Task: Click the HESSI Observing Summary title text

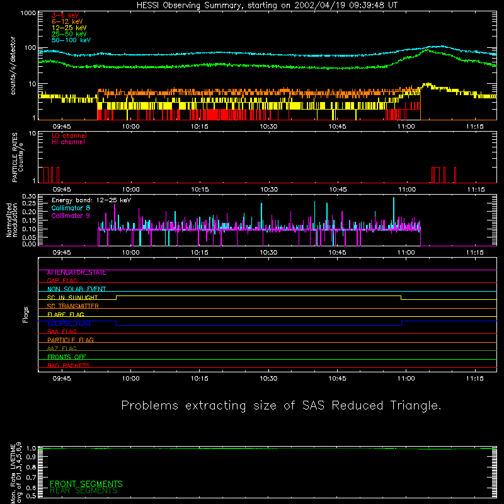Action: (267, 6)
